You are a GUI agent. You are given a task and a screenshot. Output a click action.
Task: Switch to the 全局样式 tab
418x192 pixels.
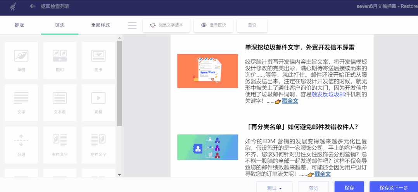click(100, 25)
